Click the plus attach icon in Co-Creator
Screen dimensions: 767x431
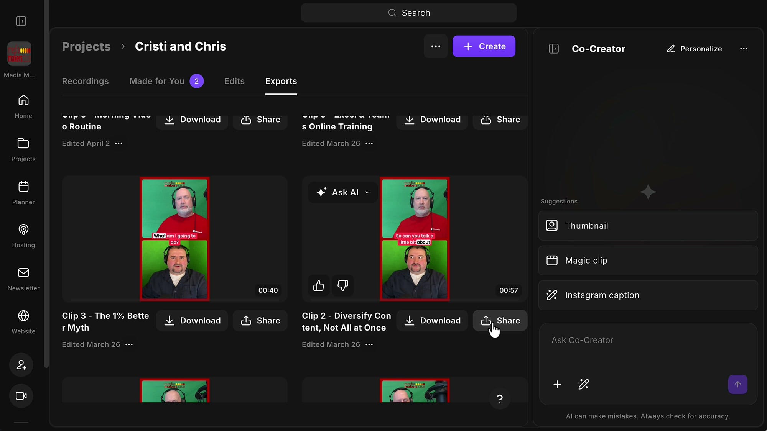(558, 384)
